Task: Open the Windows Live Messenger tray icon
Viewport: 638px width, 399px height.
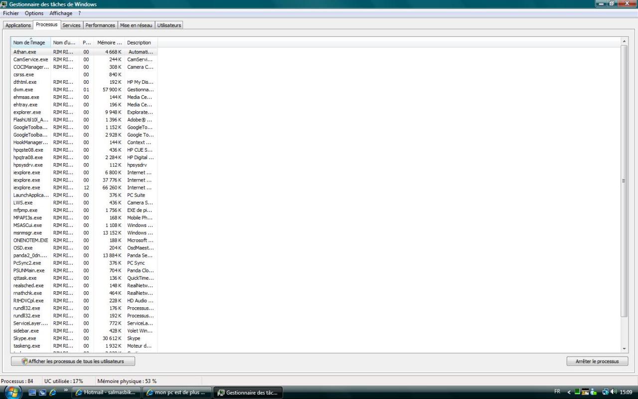Action: click(x=594, y=392)
